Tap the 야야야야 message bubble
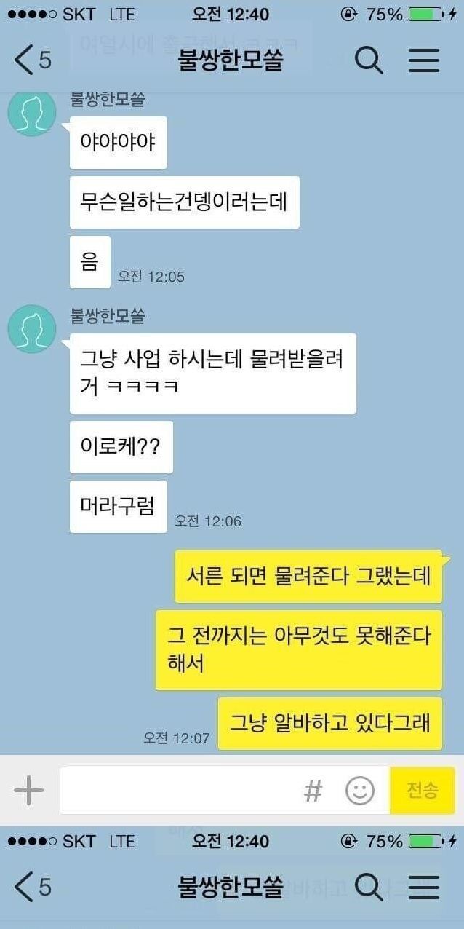The image size is (464, 929). [119, 143]
